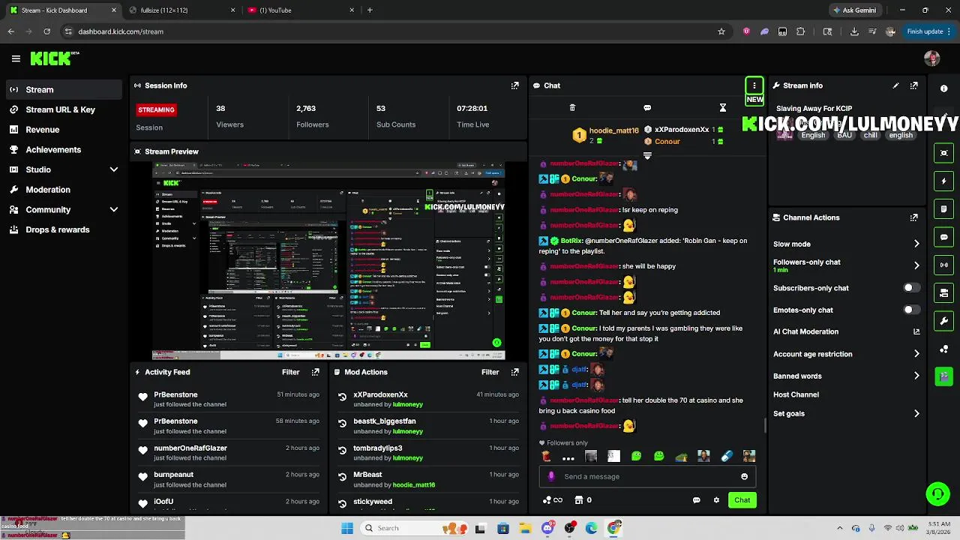Open the Chat panel three-dot options
Viewport: 960px width, 540px height.
pos(754,85)
